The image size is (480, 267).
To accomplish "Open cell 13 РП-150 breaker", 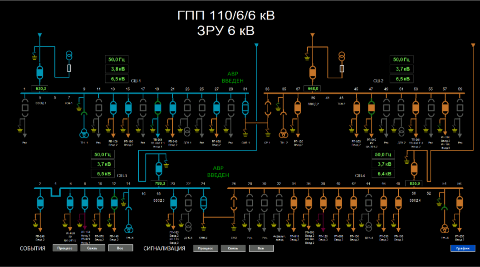I will [113, 108].
